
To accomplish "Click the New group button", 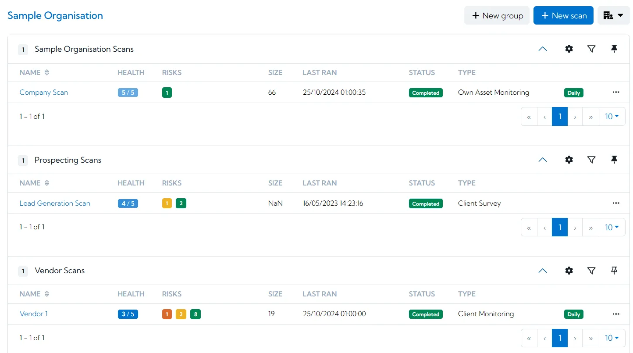I will [x=497, y=15].
